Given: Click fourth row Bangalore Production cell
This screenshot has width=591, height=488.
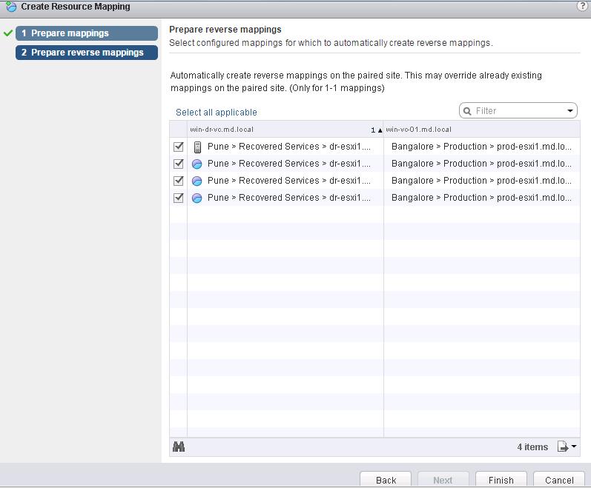Looking at the screenshot, I should 482,197.
